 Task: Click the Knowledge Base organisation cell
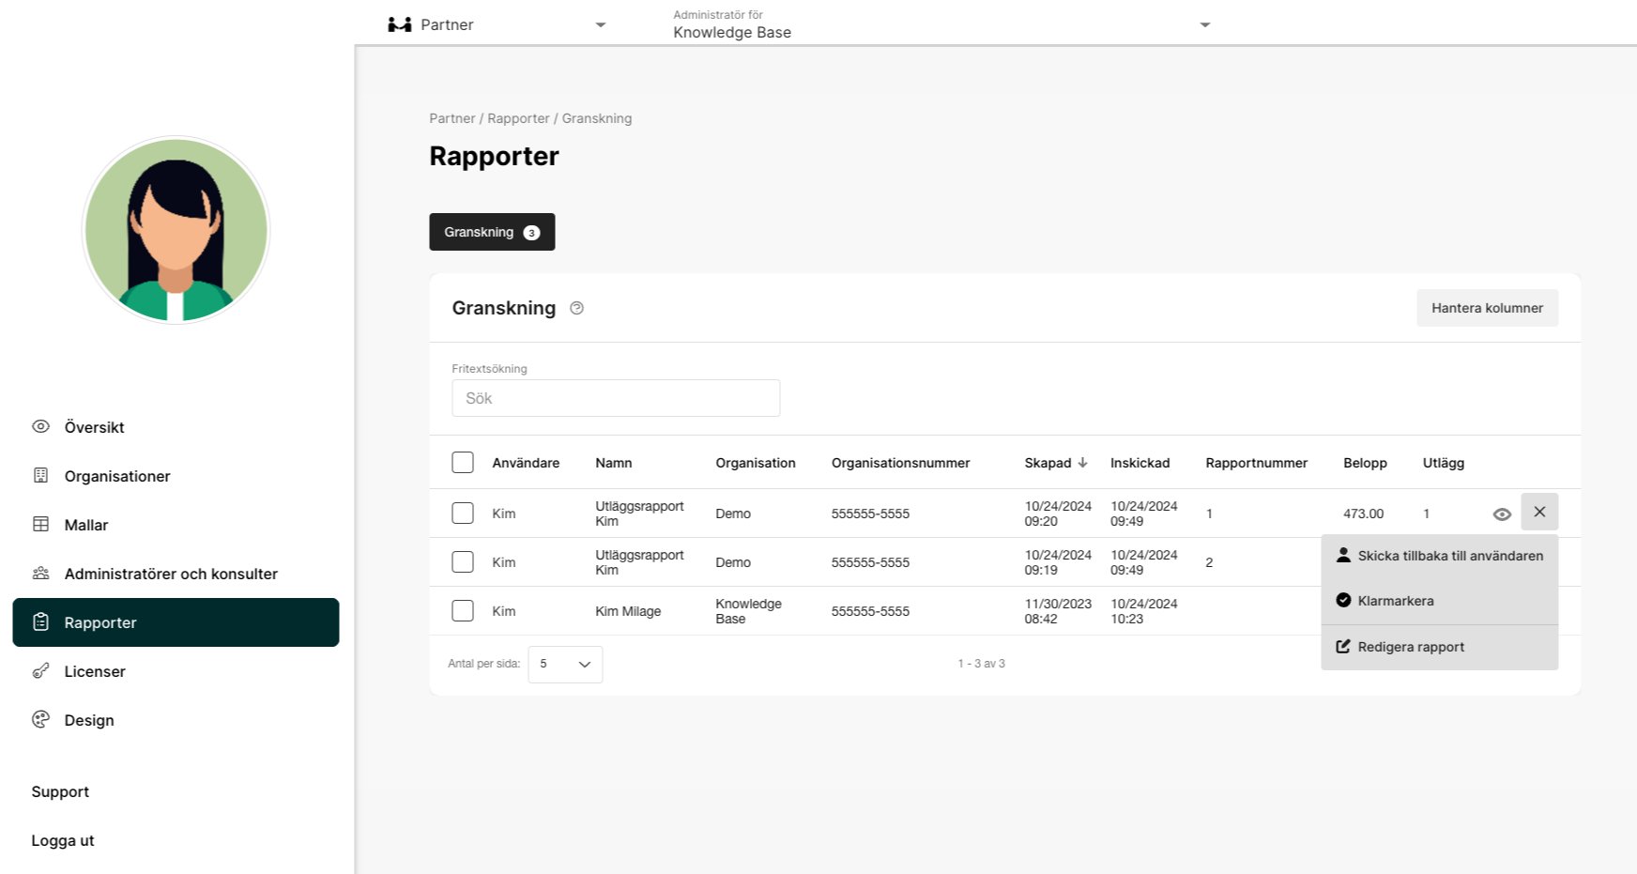[x=748, y=611]
